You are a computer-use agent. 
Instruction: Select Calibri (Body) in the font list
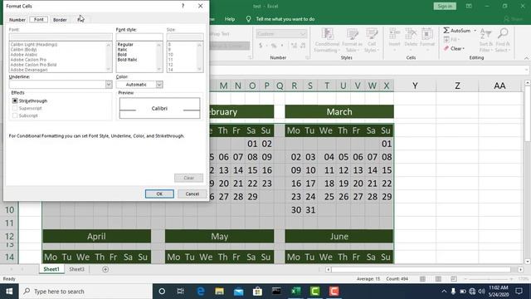[24, 50]
